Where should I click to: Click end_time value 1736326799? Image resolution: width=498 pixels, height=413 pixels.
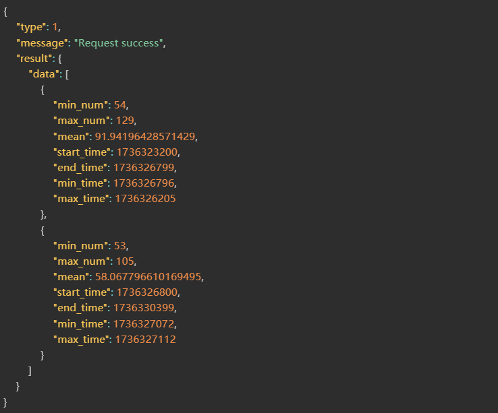pyautogui.click(x=144, y=168)
